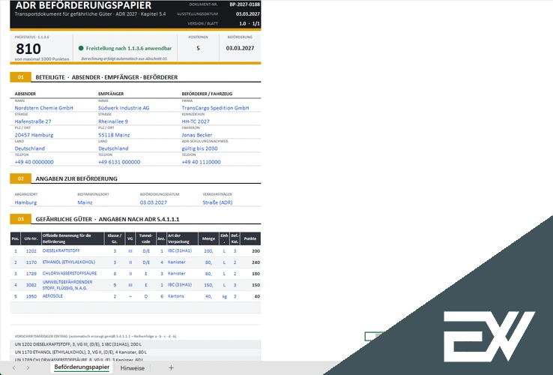The height and width of the screenshot is (375, 553).
Task: Open the Hinweise sheet tab
Action: (132, 368)
